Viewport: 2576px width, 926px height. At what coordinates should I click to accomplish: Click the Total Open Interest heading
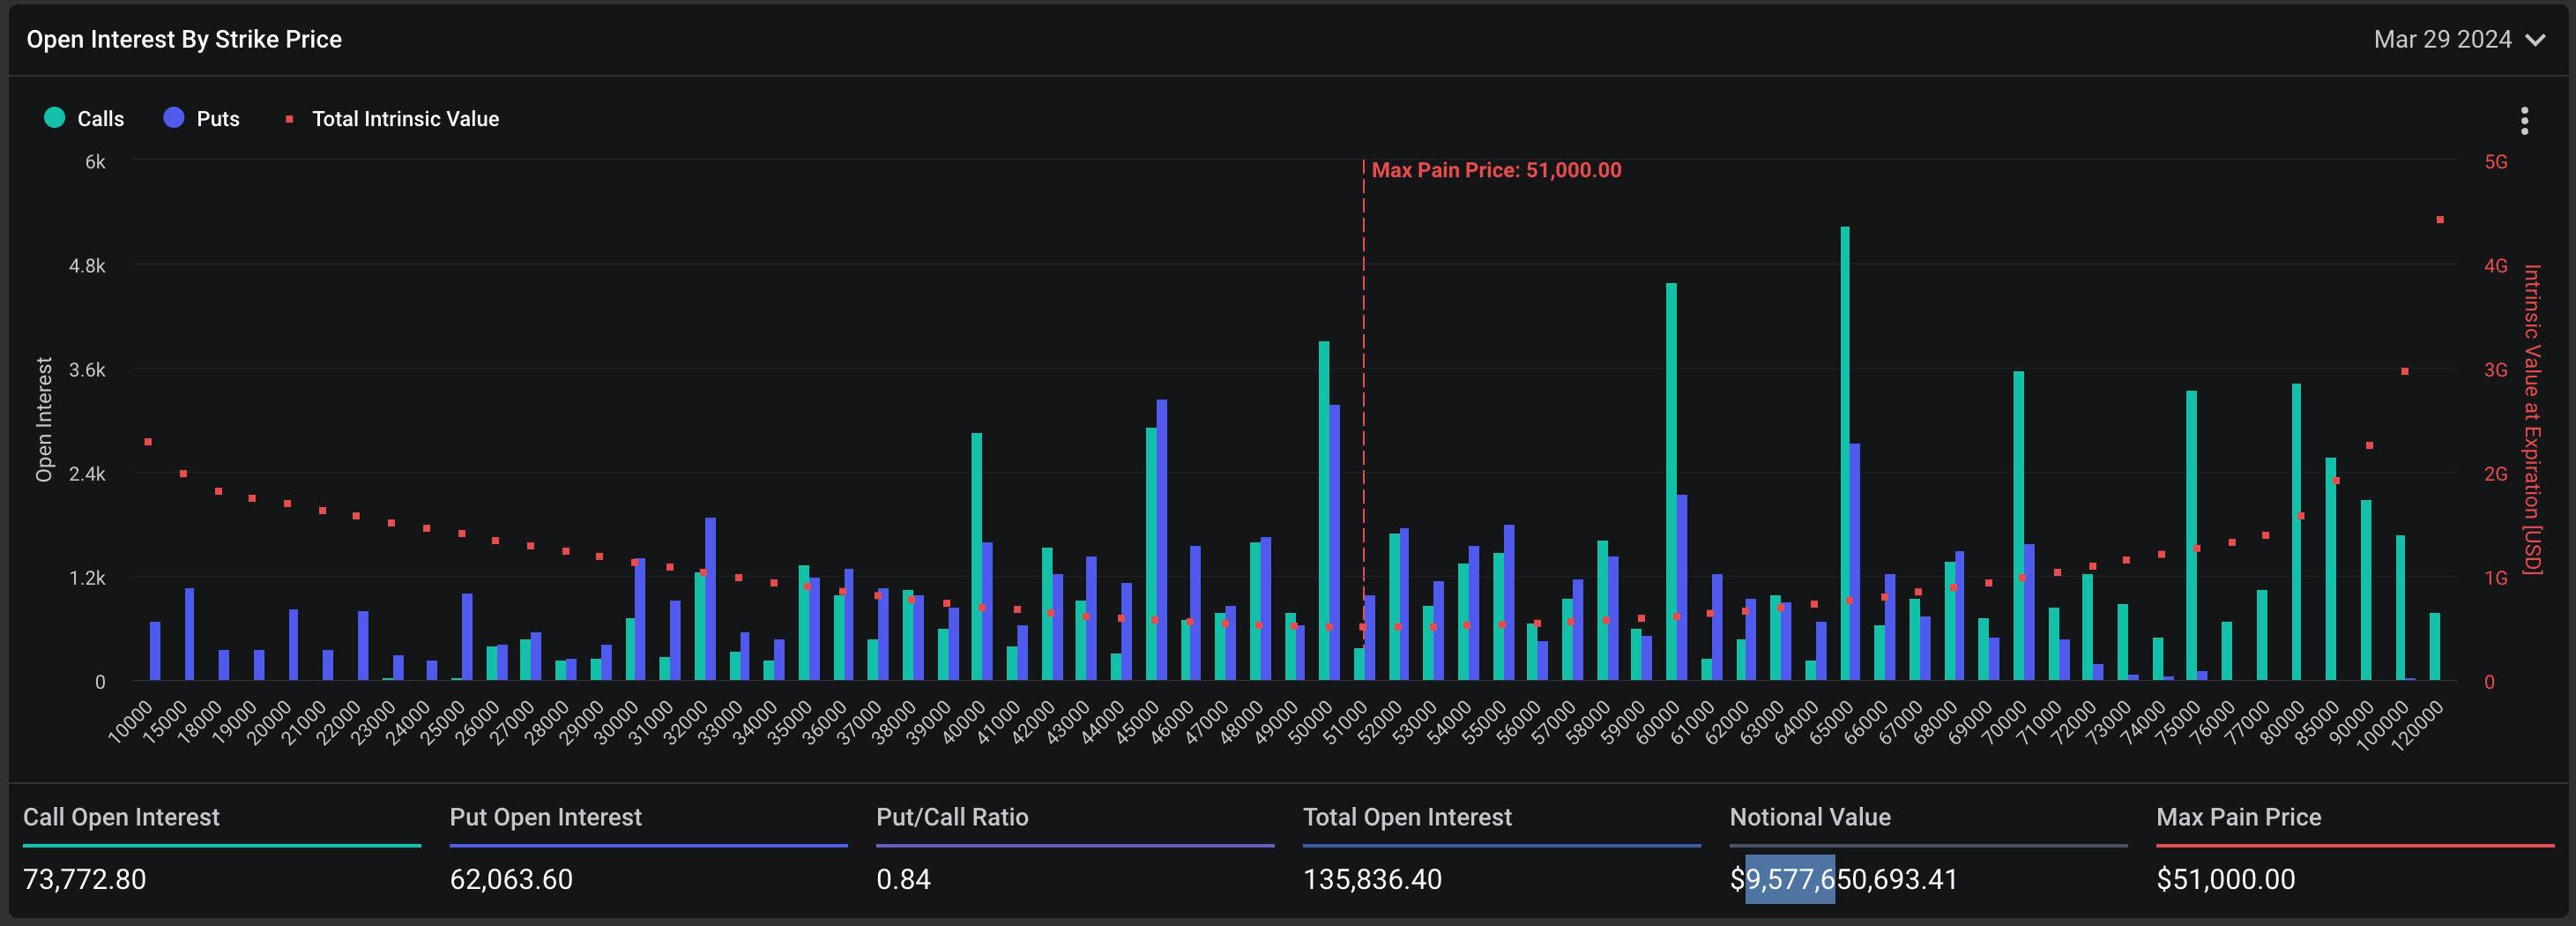tap(1407, 817)
